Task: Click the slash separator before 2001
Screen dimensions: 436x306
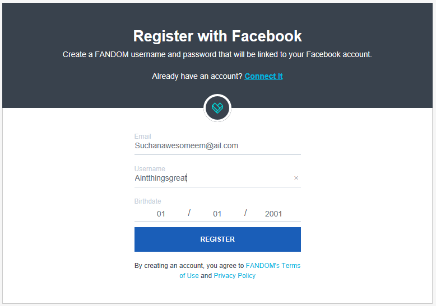Action: tap(245, 213)
